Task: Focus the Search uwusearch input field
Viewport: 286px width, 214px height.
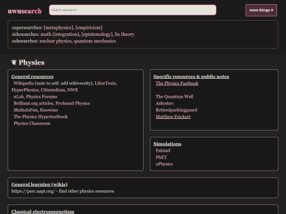Action: pos(132,10)
